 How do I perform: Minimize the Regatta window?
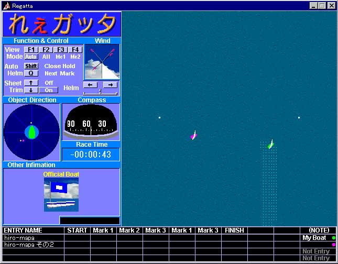click(x=314, y=6)
